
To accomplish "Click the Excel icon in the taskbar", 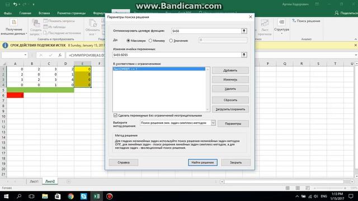I will click(97, 196).
